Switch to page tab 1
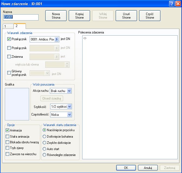The image size is (182, 173). point(5,26)
